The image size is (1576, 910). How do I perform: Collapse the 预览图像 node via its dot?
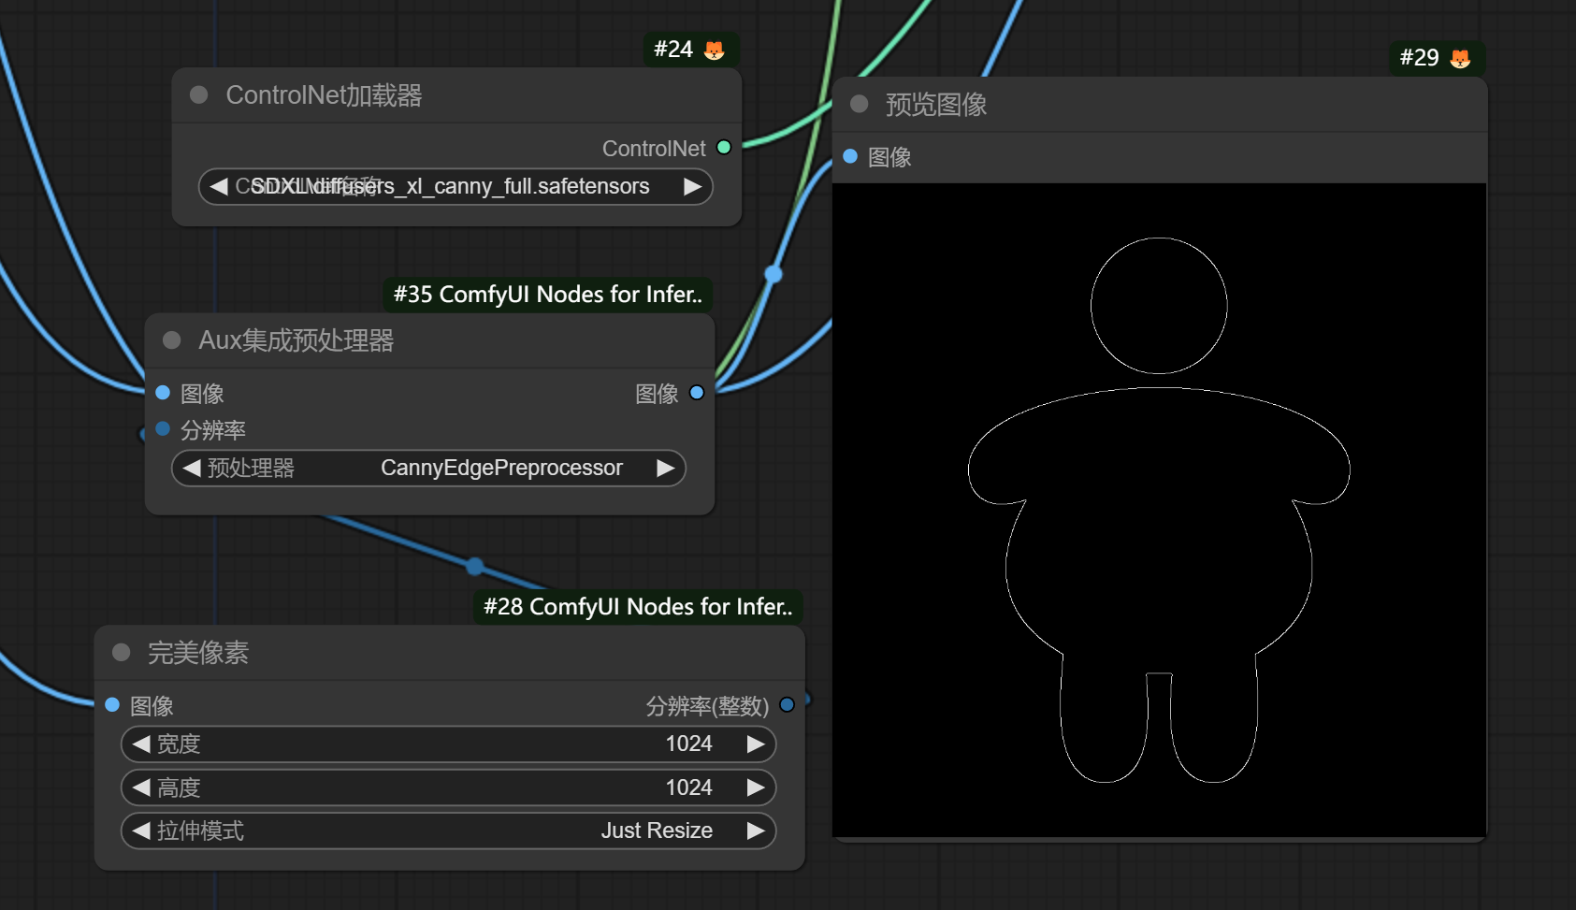859,104
